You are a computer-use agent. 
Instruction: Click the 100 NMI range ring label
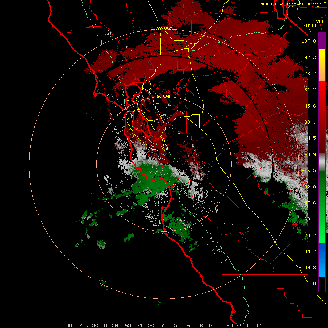(x=164, y=29)
